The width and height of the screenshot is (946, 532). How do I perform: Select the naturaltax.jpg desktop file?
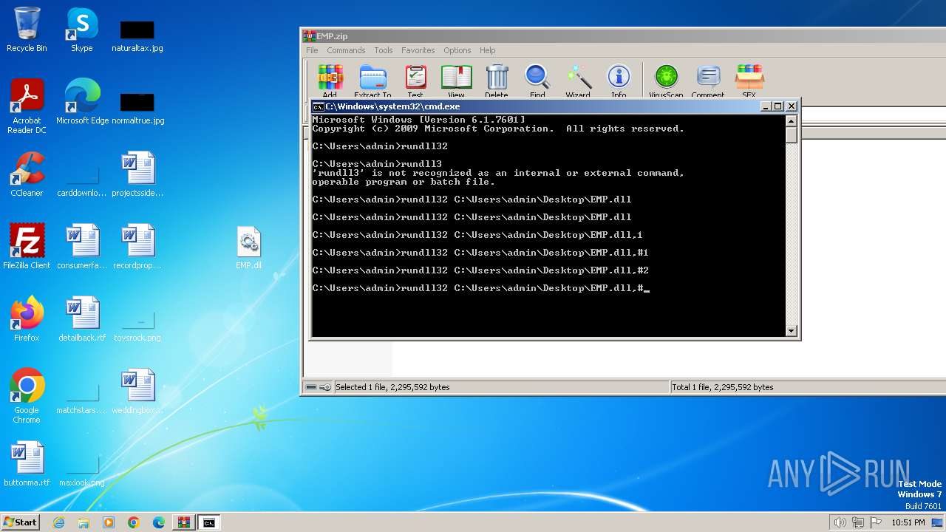[137, 35]
